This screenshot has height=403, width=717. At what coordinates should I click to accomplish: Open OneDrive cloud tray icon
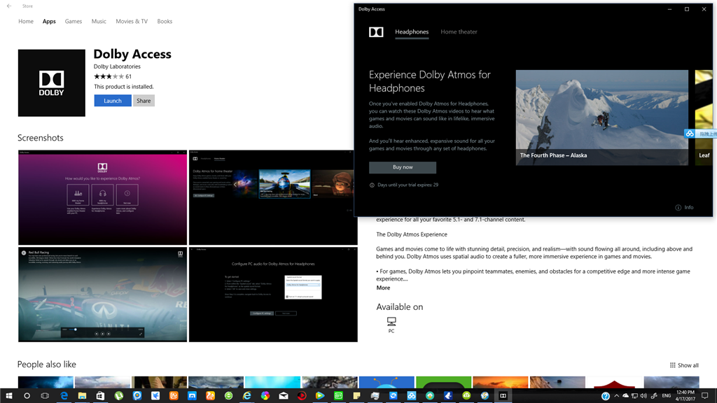625,396
